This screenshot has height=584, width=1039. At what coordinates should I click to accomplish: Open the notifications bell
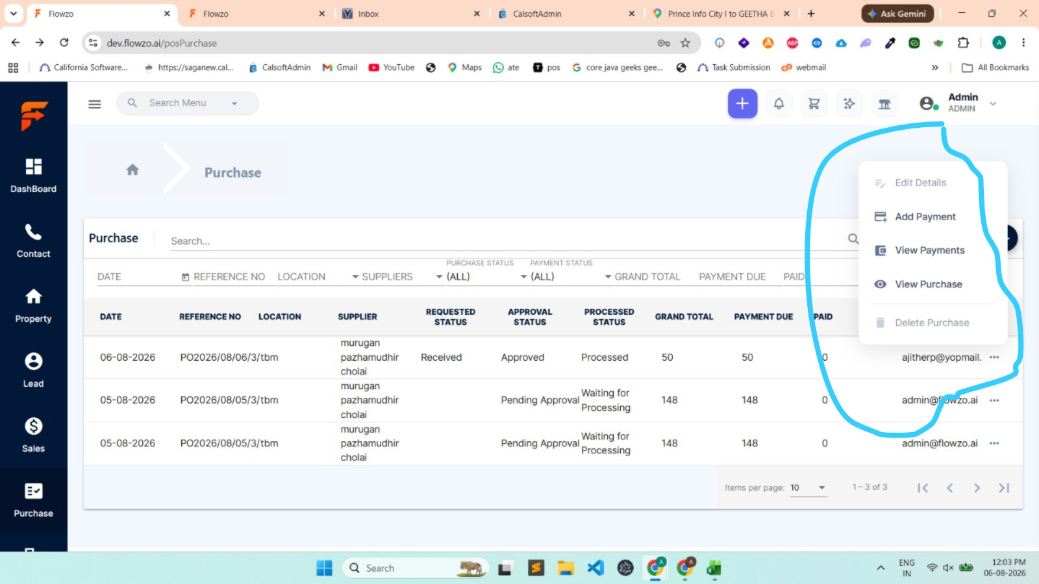point(779,104)
